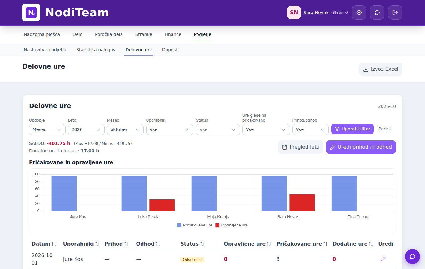
Task: Sort by Uporabniki column arrows
Action: [x=97, y=244]
